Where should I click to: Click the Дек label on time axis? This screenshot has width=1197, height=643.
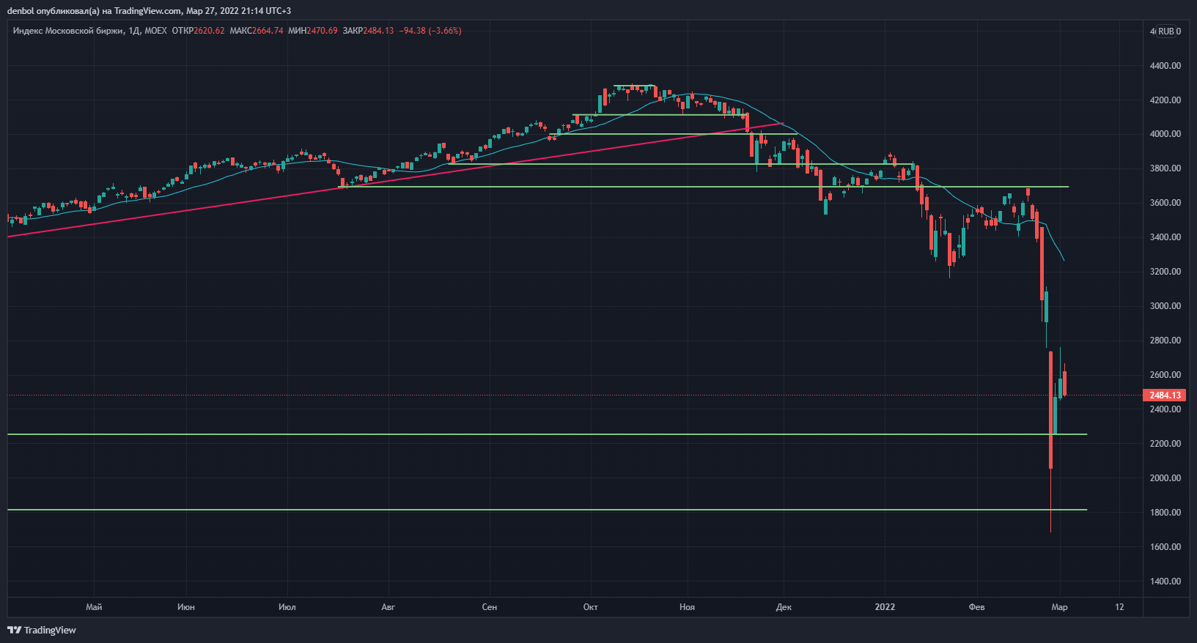[x=784, y=607]
